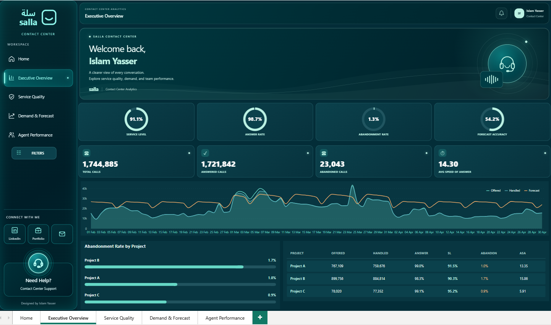Switch to the Agent Performance sheet tab
Viewport: 551px width, 325px height.
[225, 318]
